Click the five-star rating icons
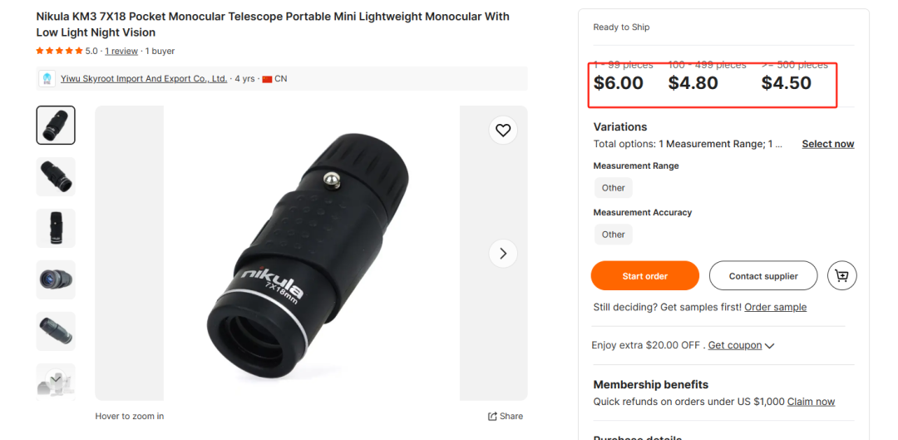 click(60, 51)
